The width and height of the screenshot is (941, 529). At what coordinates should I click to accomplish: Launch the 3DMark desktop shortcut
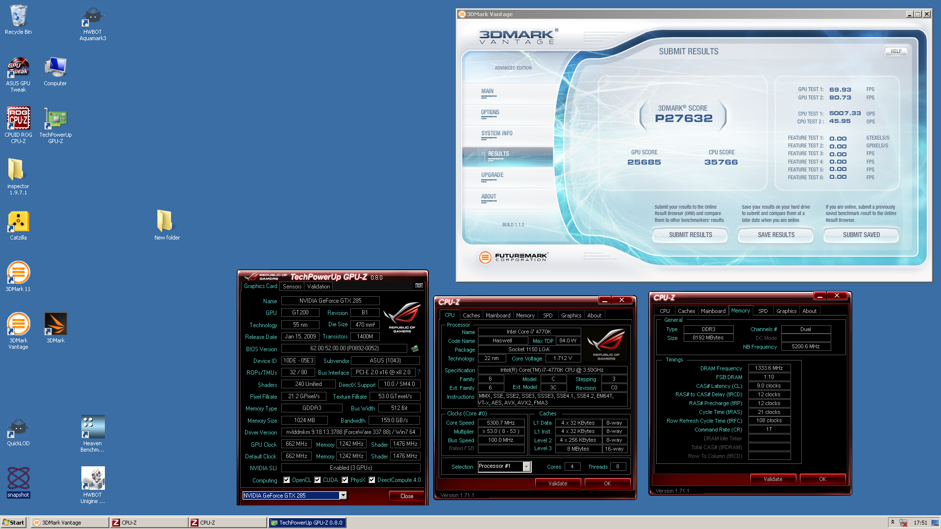tap(55, 328)
